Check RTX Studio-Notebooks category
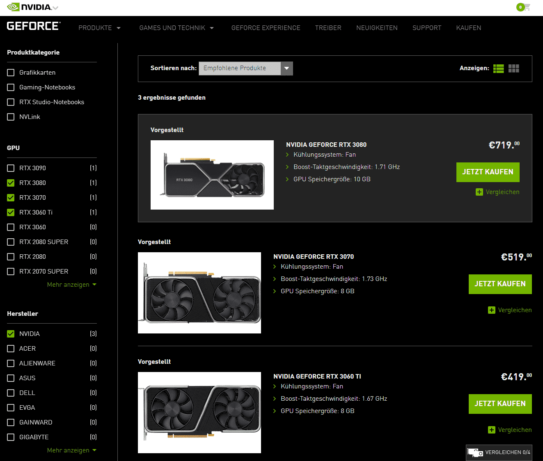The width and height of the screenshot is (543, 461). [x=11, y=102]
